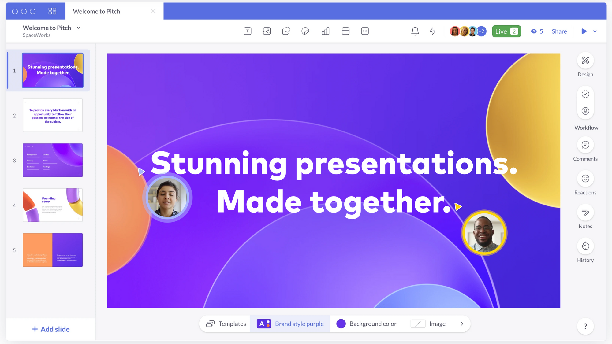Image resolution: width=612 pixels, height=344 pixels.
Task: Select the Templates option
Action: [x=226, y=324]
